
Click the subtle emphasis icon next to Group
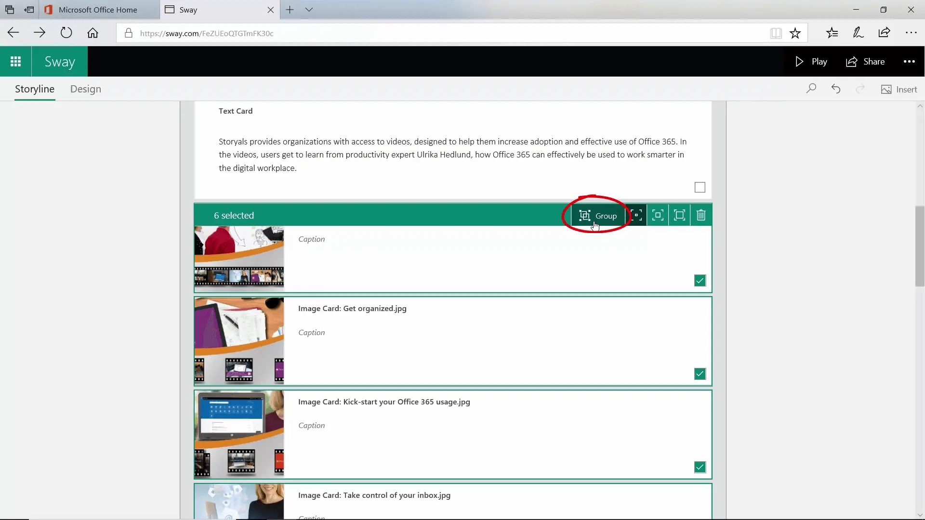click(636, 215)
